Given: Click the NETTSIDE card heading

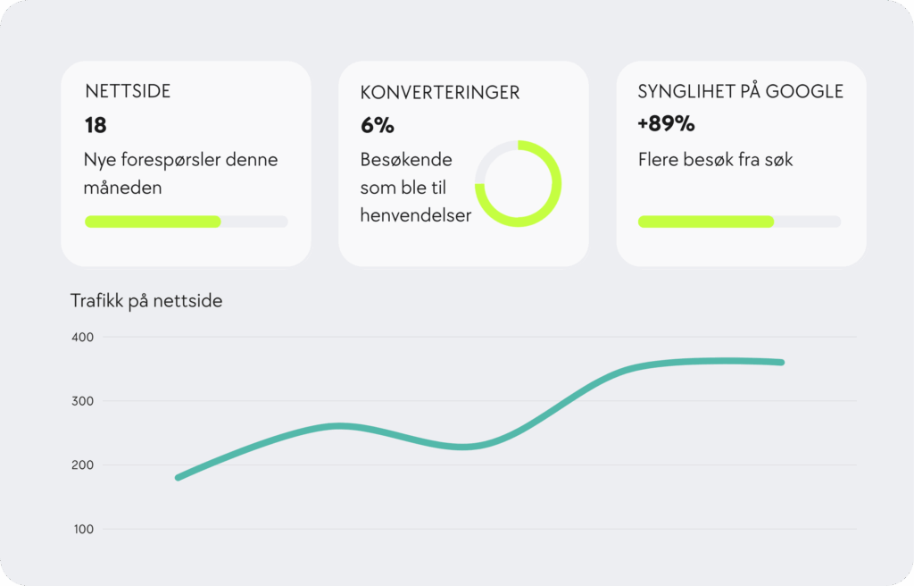Looking at the screenshot, I should [128, 91].
